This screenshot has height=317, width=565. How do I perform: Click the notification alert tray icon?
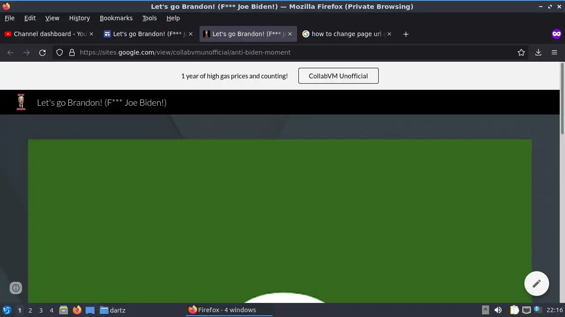pos(537,310)
